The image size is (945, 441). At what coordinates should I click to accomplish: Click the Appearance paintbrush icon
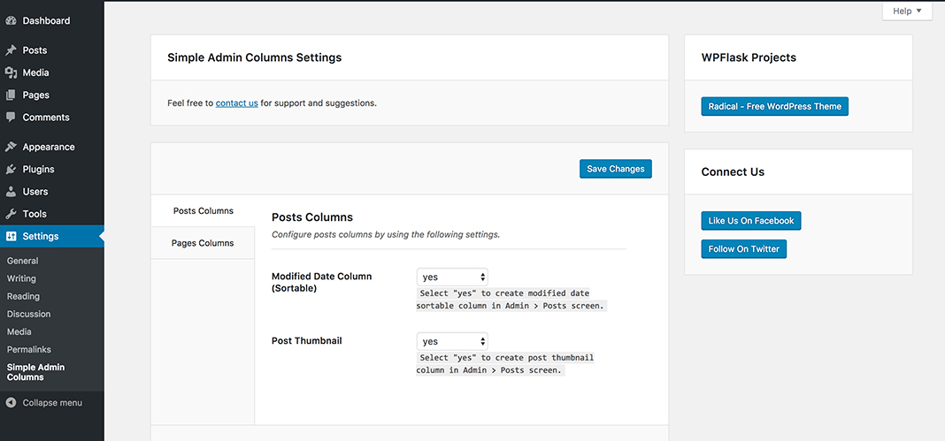(11, 147)
